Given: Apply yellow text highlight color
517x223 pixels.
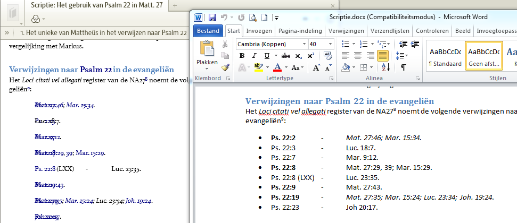Looking at the screenshot, I should click(259, 68).
